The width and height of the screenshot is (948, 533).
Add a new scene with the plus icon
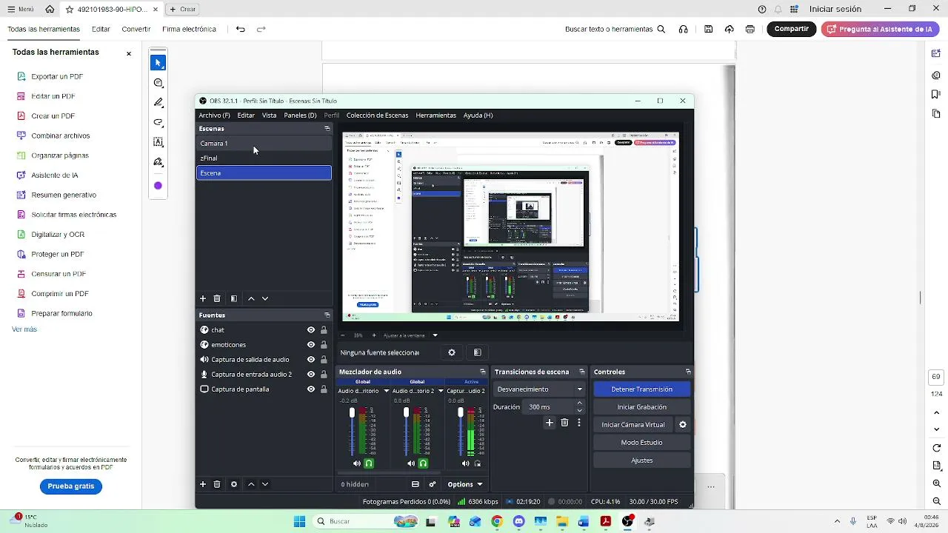click(202, 298)
